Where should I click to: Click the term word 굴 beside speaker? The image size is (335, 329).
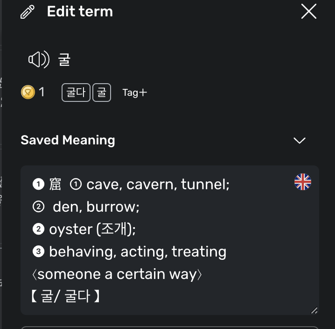[x=64, y=60]
